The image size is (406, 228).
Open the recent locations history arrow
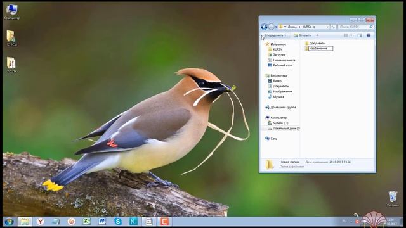277,27
